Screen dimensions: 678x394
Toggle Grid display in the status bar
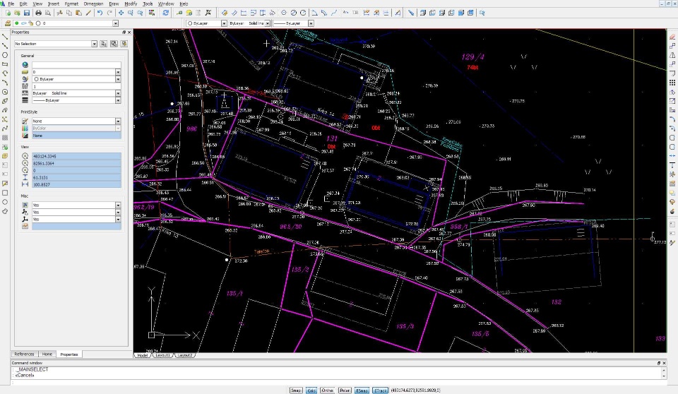click(x=311, y=390)
